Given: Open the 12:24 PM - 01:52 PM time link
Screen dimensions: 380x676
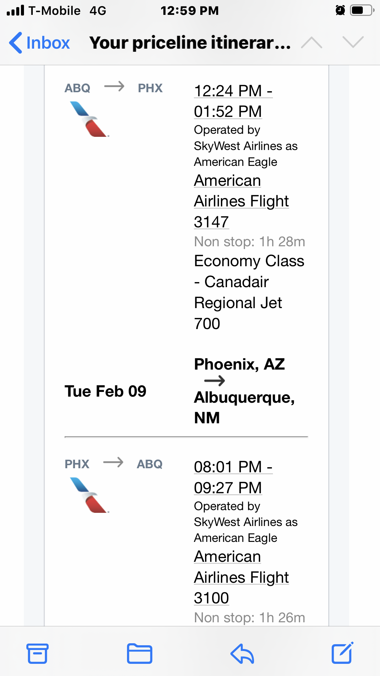Looking at the screenshot, I should (233, 101).
